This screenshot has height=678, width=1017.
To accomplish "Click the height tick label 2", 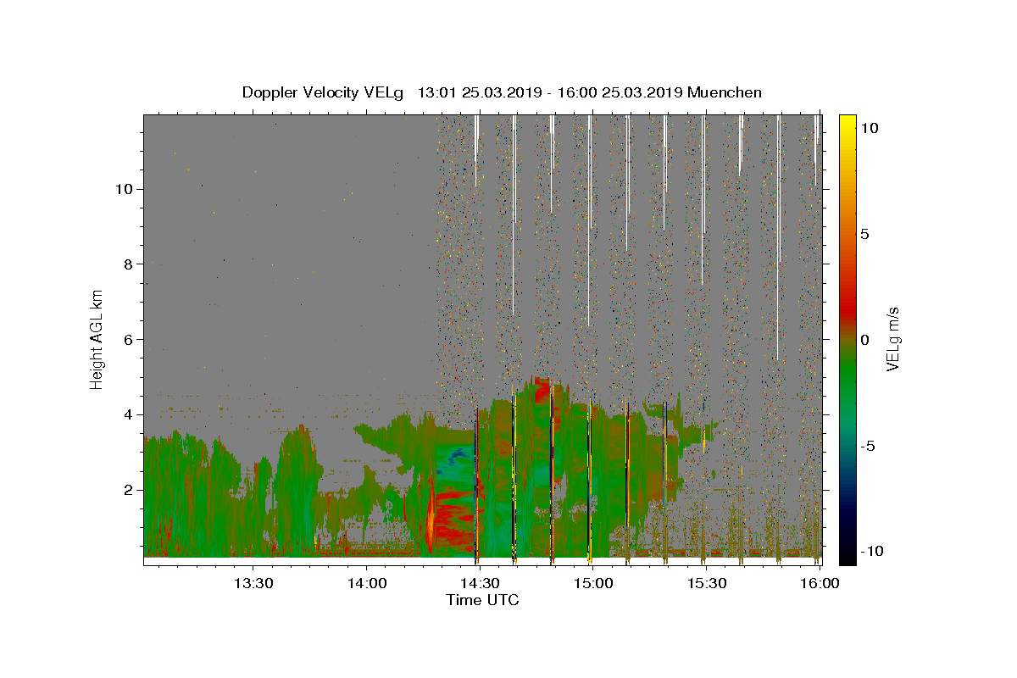I will [127, 490].
